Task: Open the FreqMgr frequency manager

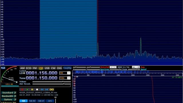Action: coord(67,68)
